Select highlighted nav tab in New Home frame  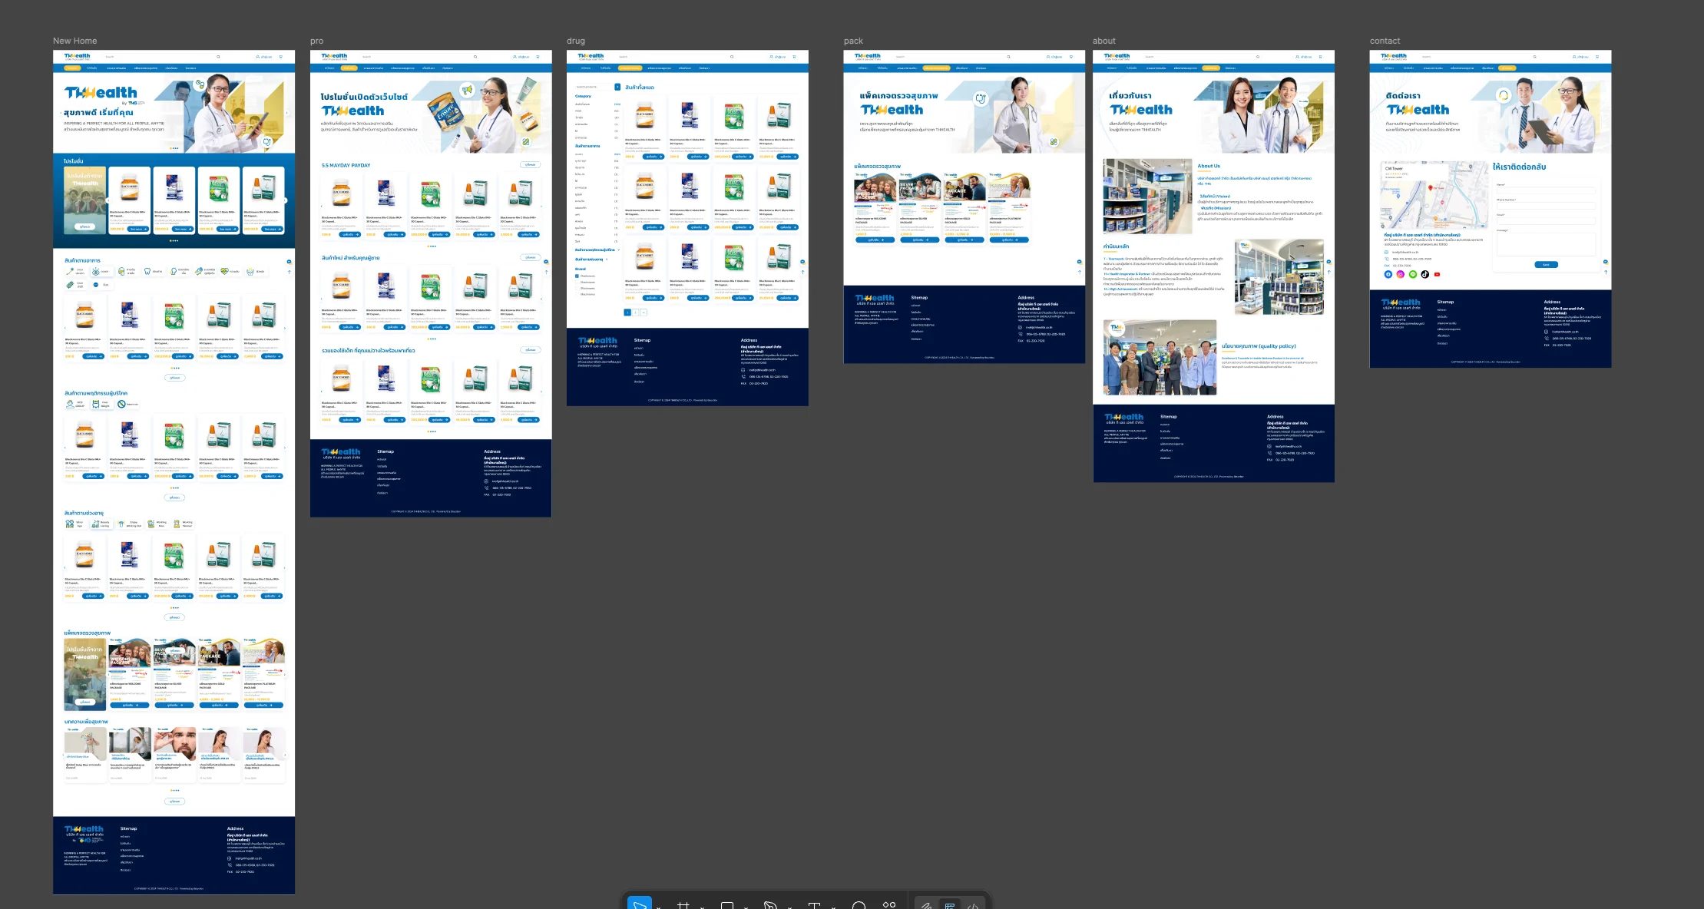pos(72,68)
